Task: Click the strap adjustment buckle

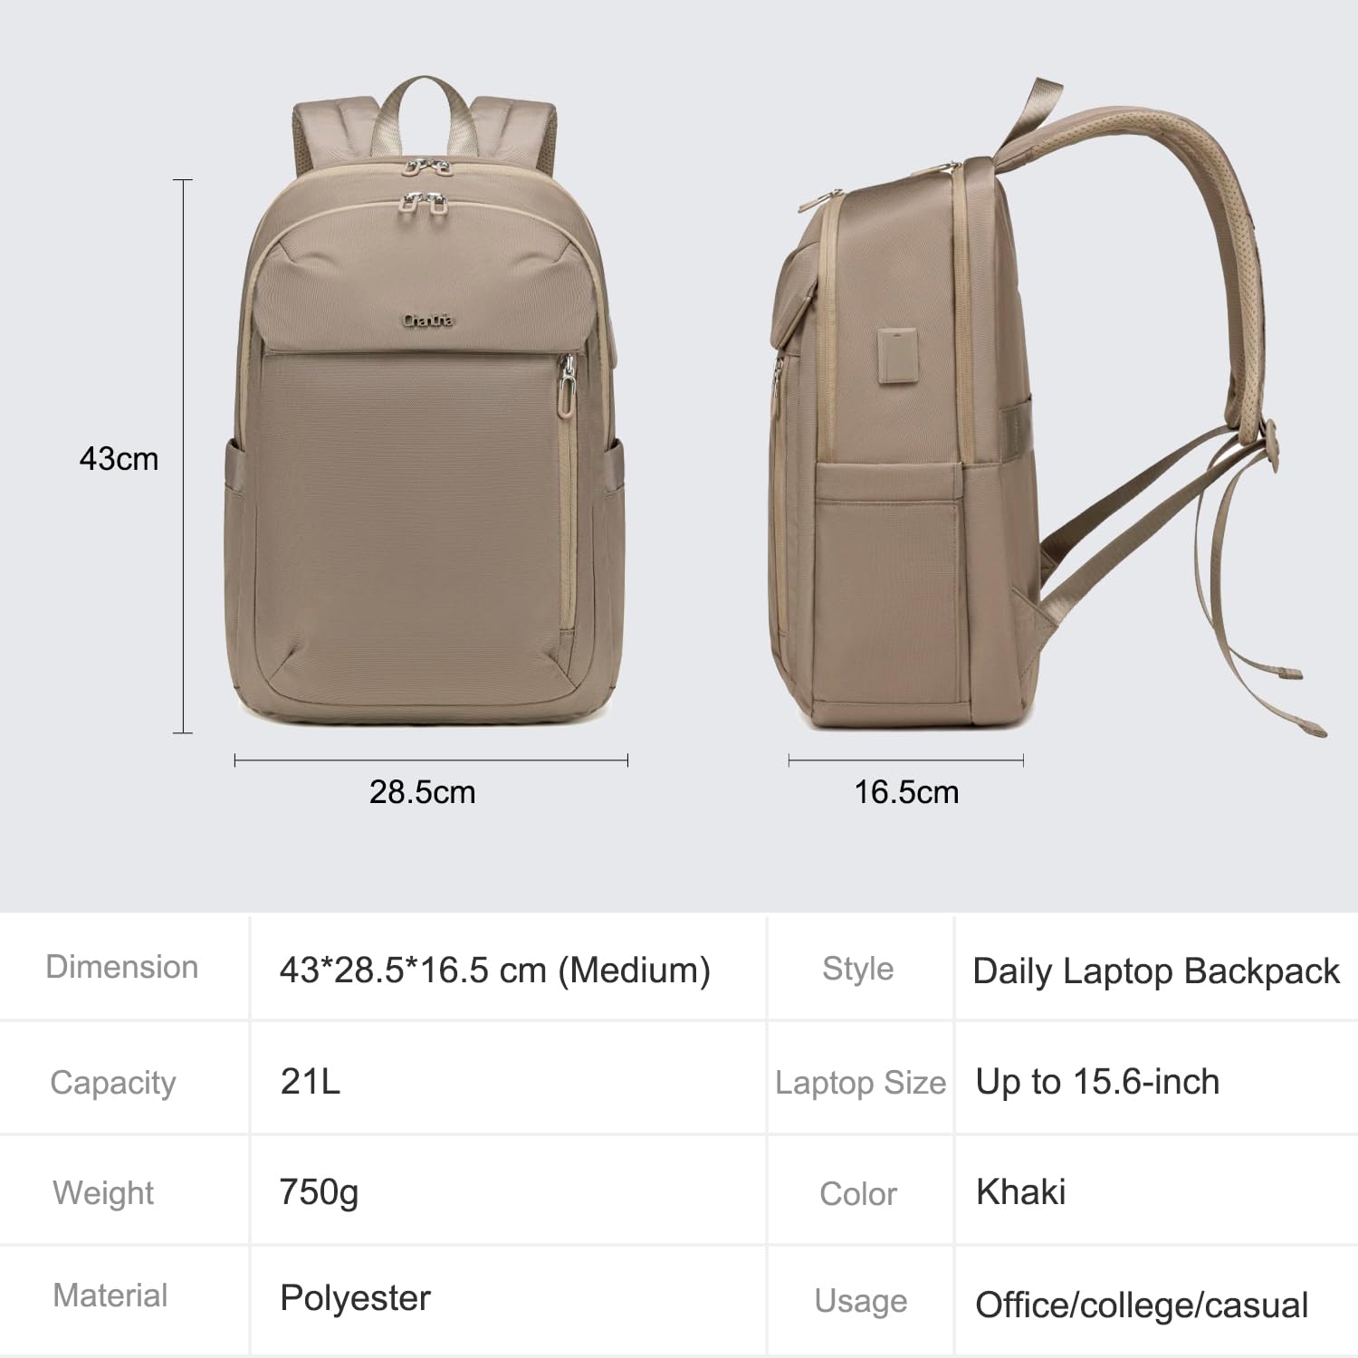Action: (1274, 447)
